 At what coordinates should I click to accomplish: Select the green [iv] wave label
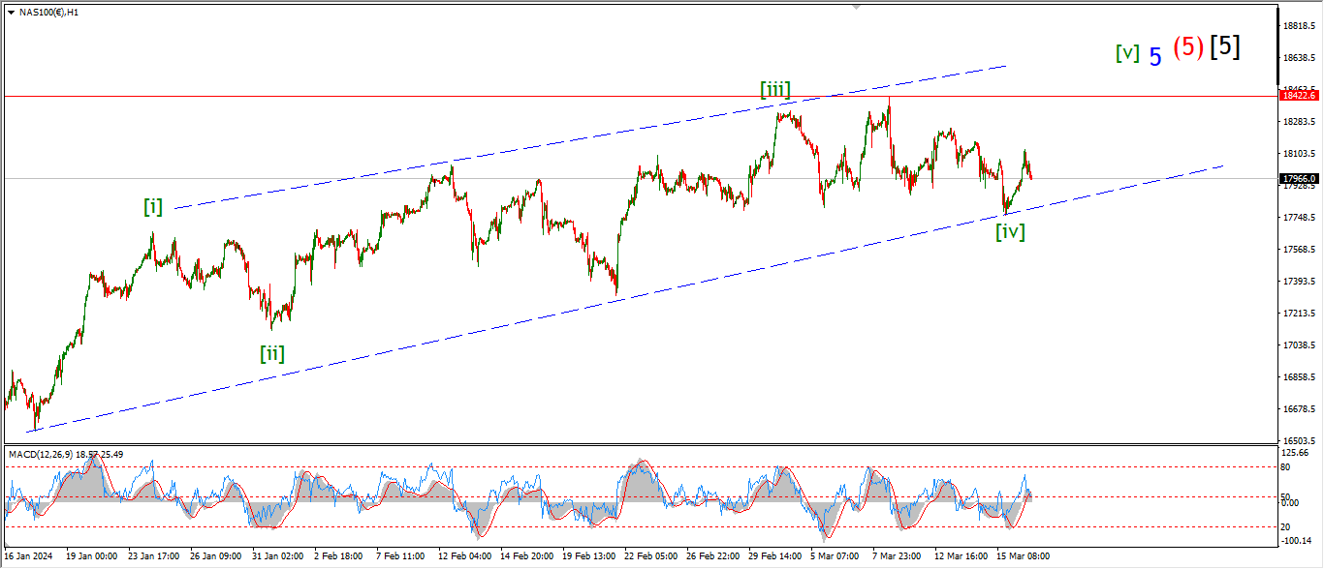[x=1010, y=231]
